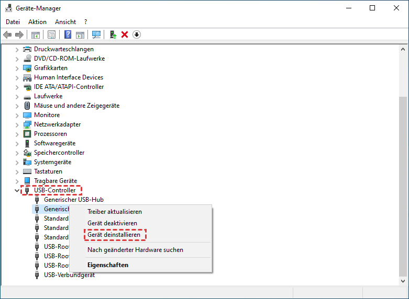This screenshot has height=299, width=409.
Task: Expand the Systemgeräte node
Action: (17, 163)
